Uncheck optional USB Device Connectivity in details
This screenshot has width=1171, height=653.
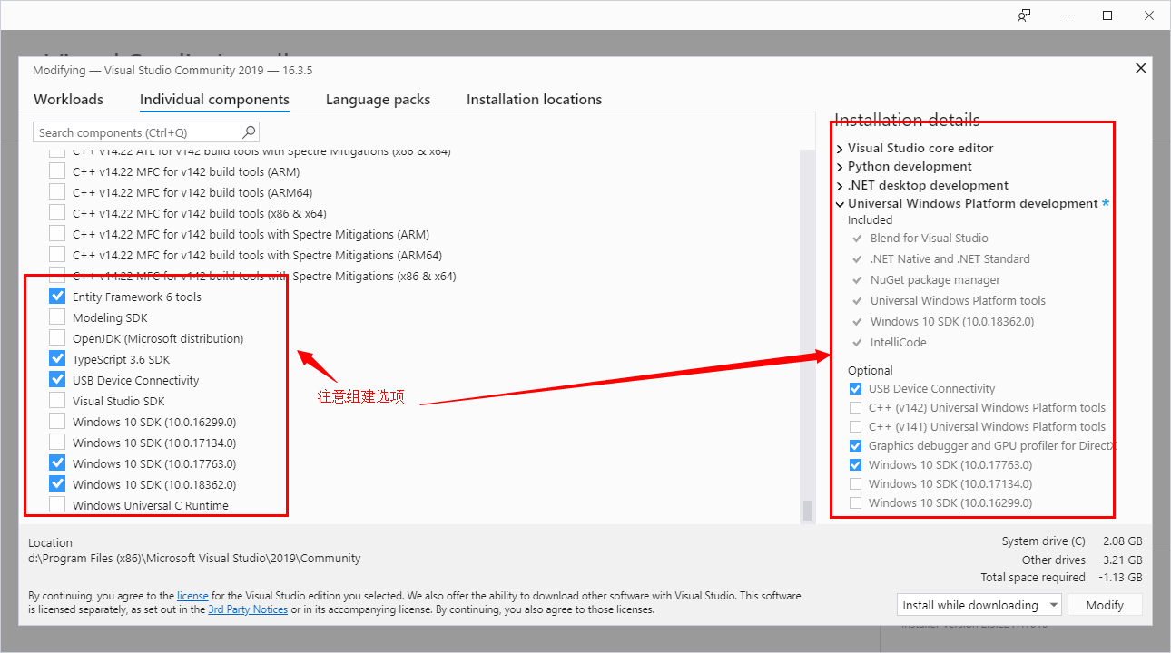(855, 388)
